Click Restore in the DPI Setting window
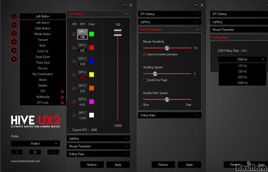The height and width of the screenshot is (172, 268). (x=92, y=165)
